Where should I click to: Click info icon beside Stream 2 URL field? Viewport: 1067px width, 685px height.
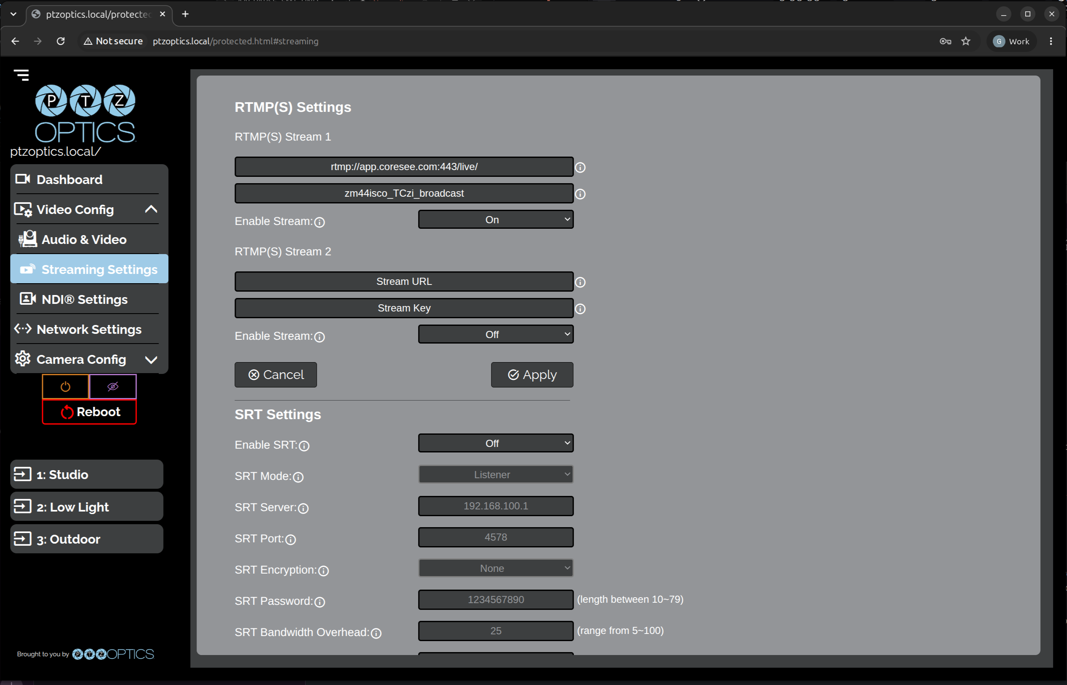click(580, 282)
